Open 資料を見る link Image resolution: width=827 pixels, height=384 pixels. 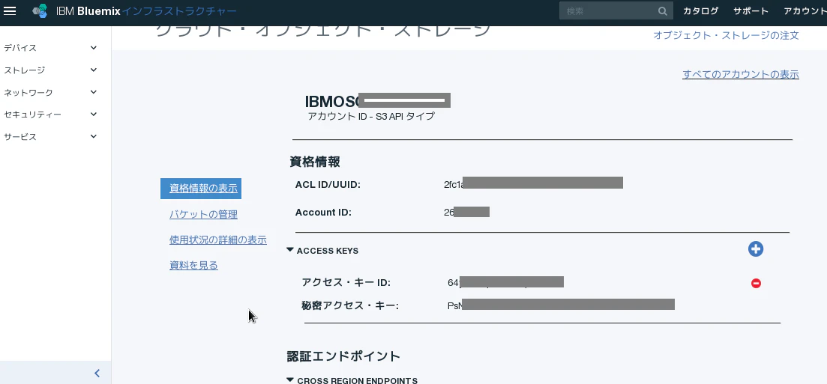click(x=193, y=266)
